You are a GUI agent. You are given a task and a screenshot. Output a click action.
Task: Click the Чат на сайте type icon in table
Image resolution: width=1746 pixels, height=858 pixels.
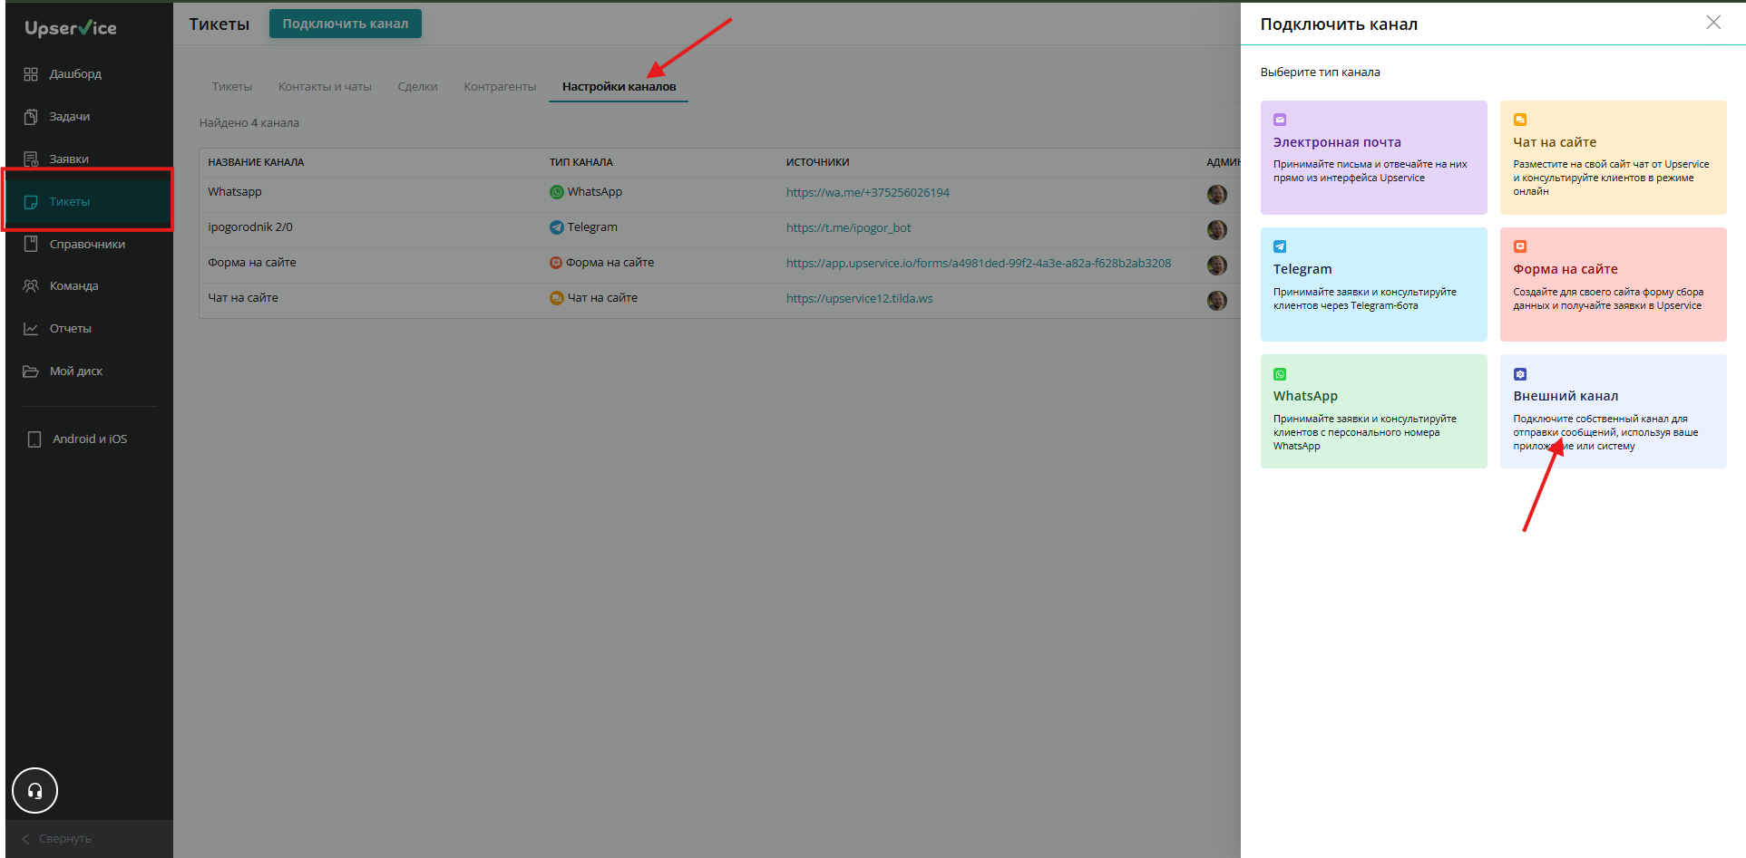557,298
